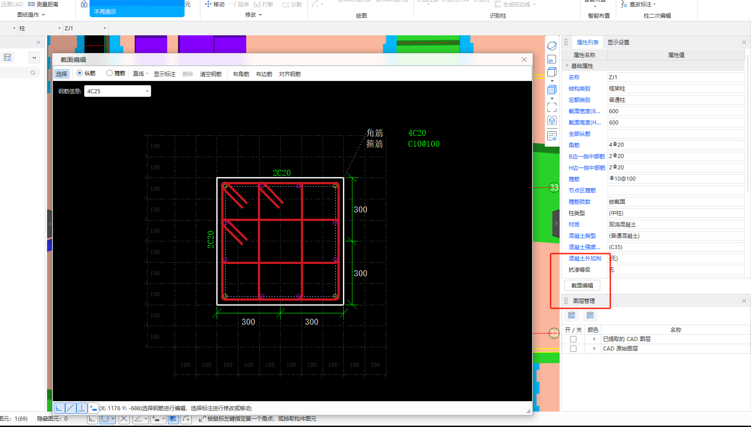Image resolution: width=751 pixels, height=427 pixels.
Task: Click the 截面编辑 button
Action: pyautogui.click(x=582, y=285)
